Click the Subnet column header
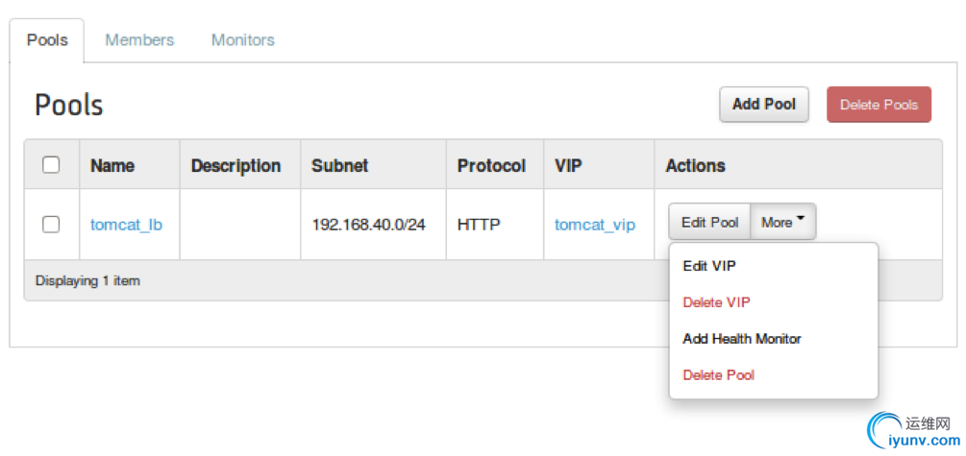 click(x=339, y=166)
